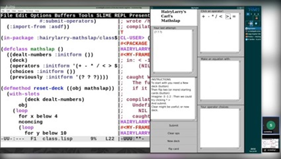Click vertical scrollbar of instructions text

pyautogui.click(x=196, y=98)
